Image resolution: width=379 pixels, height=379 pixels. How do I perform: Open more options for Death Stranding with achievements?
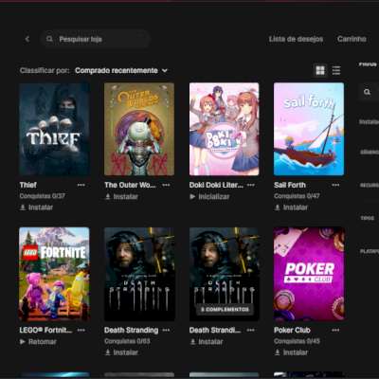166,330
